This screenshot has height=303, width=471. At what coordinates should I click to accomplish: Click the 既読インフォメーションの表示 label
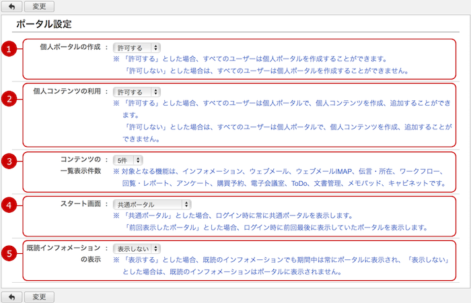(64, 253)
